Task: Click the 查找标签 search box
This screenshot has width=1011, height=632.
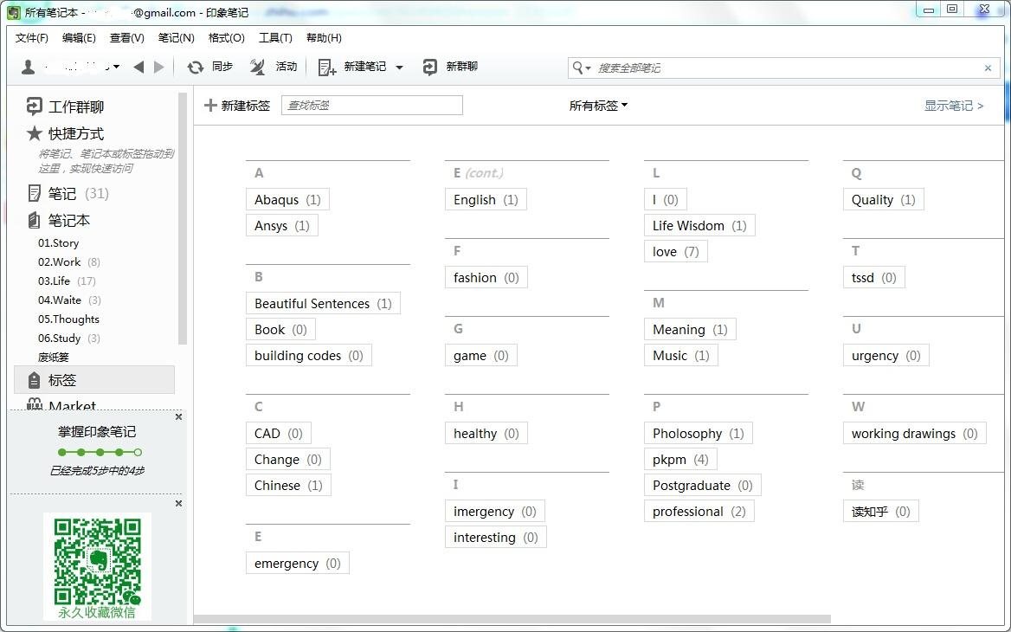Action: 371,104
